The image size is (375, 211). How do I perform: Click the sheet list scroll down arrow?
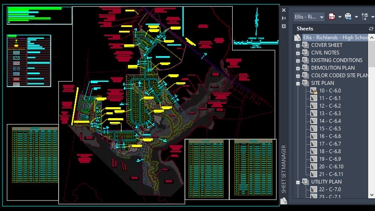[372, 195]
